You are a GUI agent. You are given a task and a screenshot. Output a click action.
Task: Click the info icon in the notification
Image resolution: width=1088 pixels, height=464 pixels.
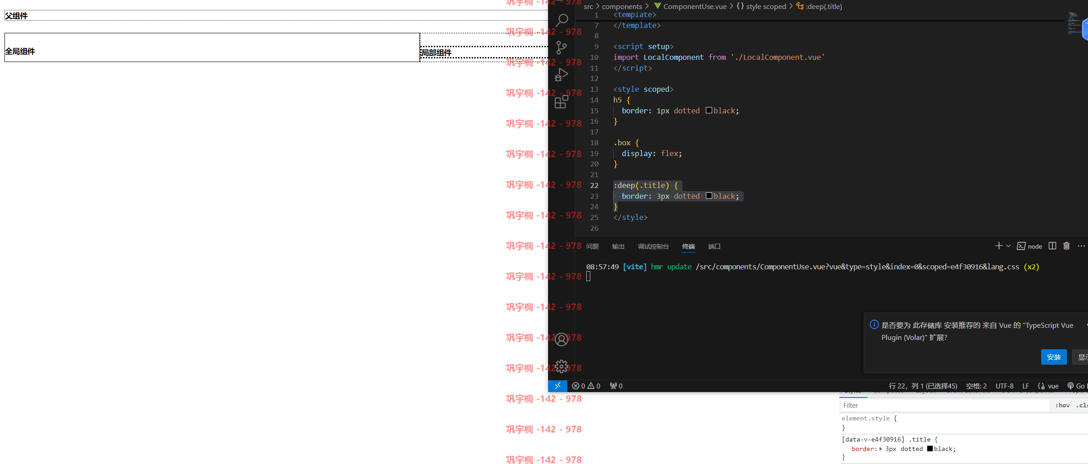(x=874, y=325)
